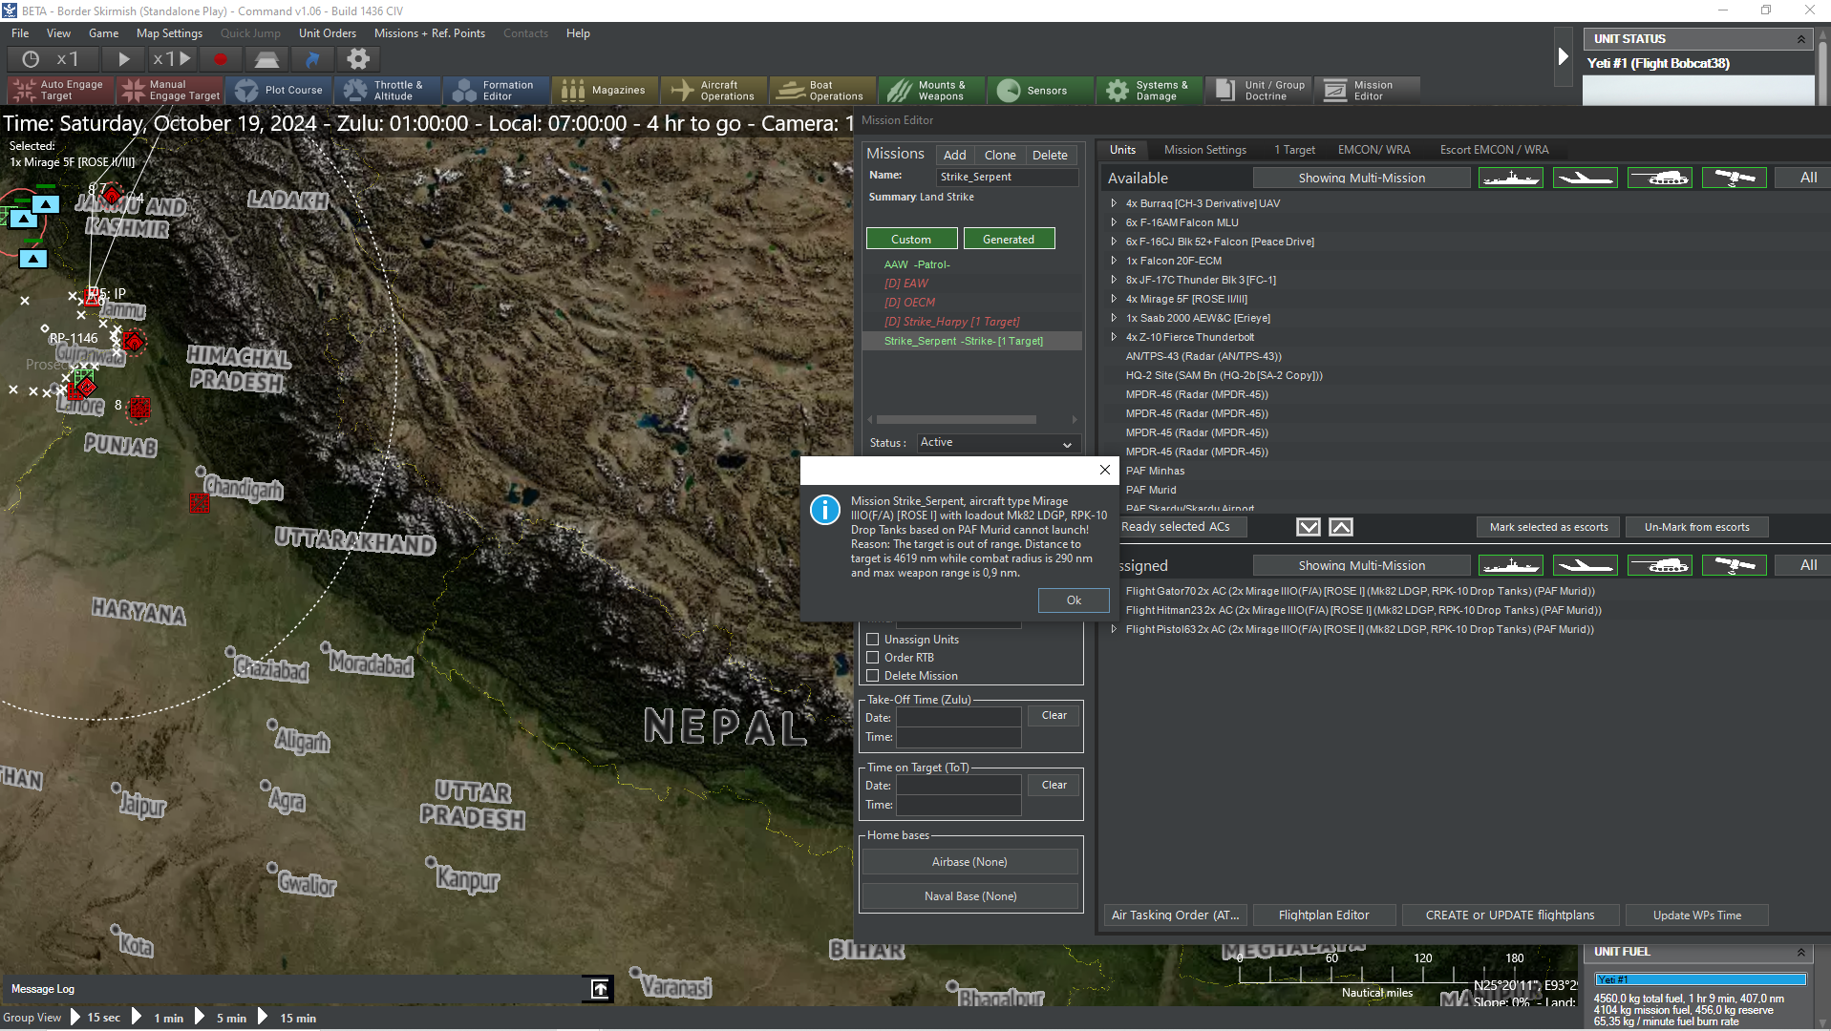Filter Available units by satellite icon
This screenshot has height=1031, width=1831.
[1734, 179]
